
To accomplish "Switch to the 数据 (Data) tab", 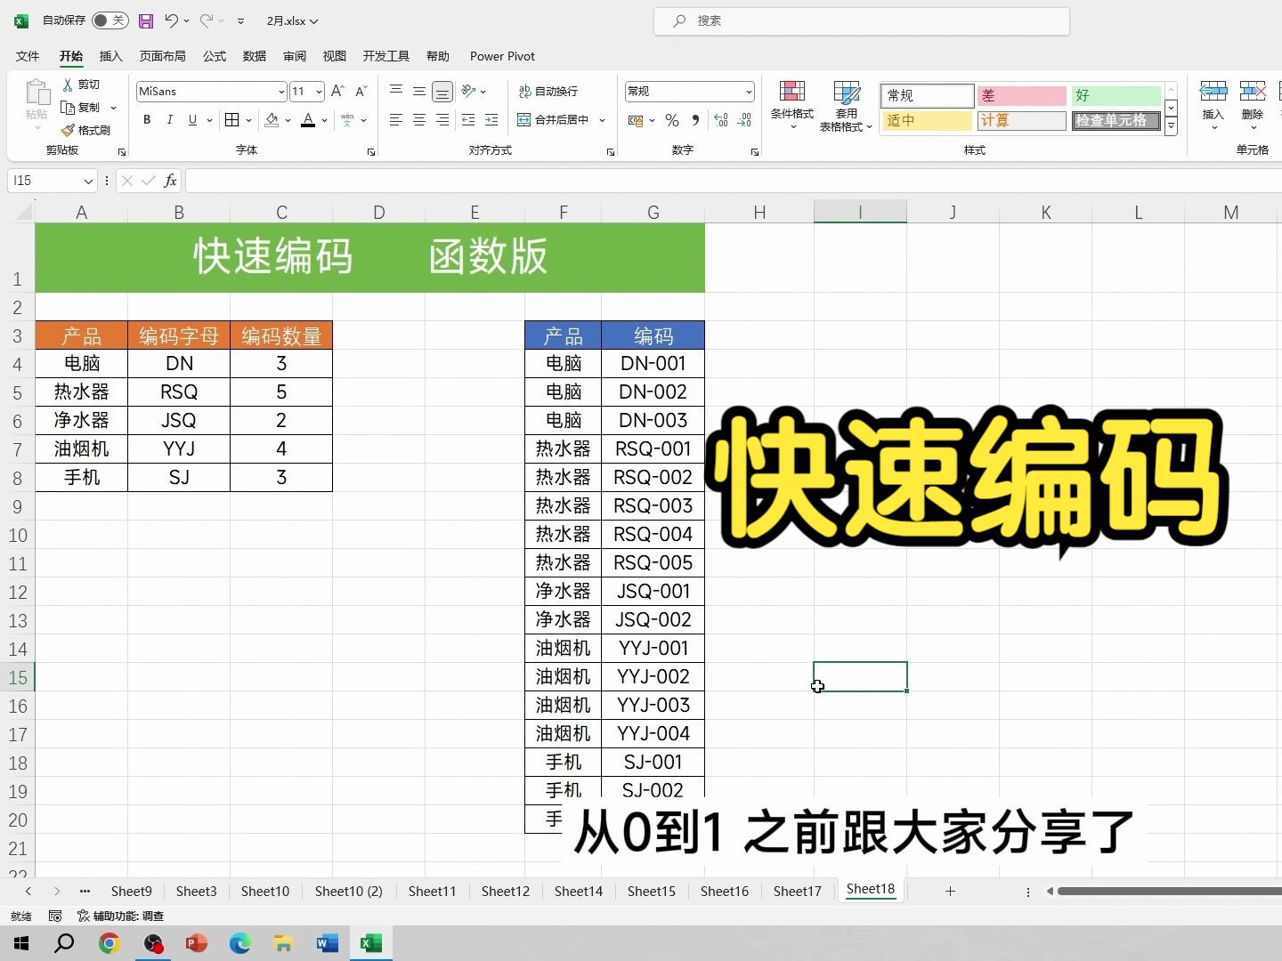I will pyautogui.click(x=255, y=56).
